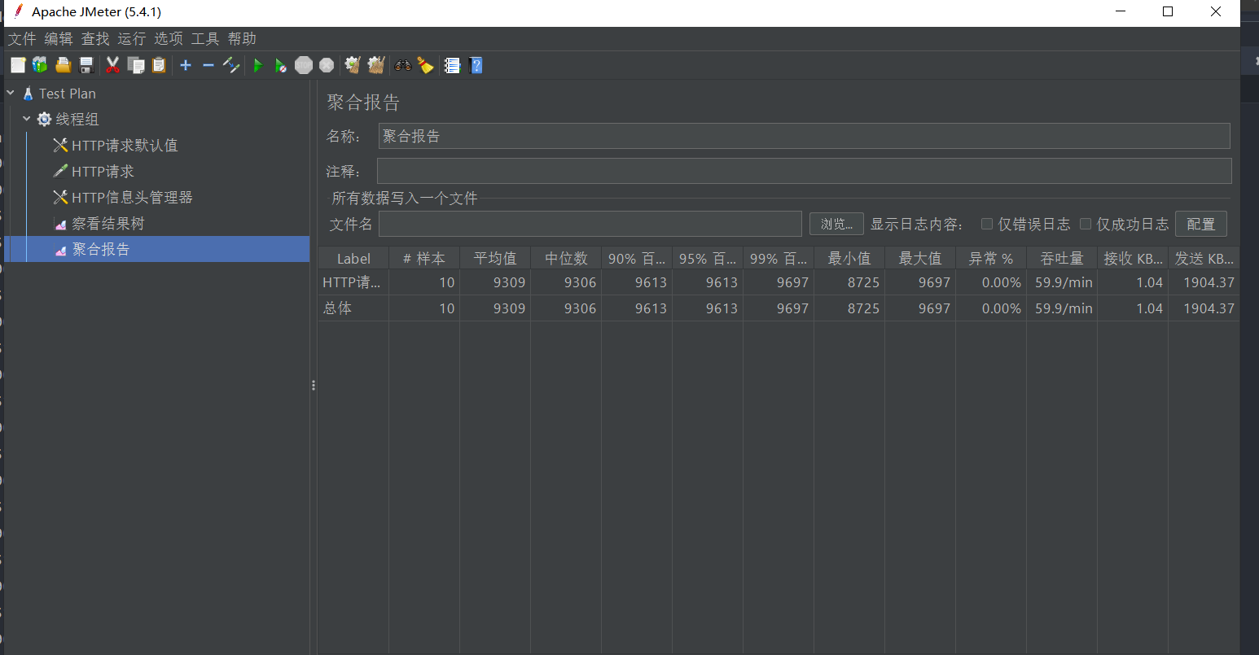The image size is (1259, 655).
Task: Save the test plan with floppy icon
Action: point(86,65)
